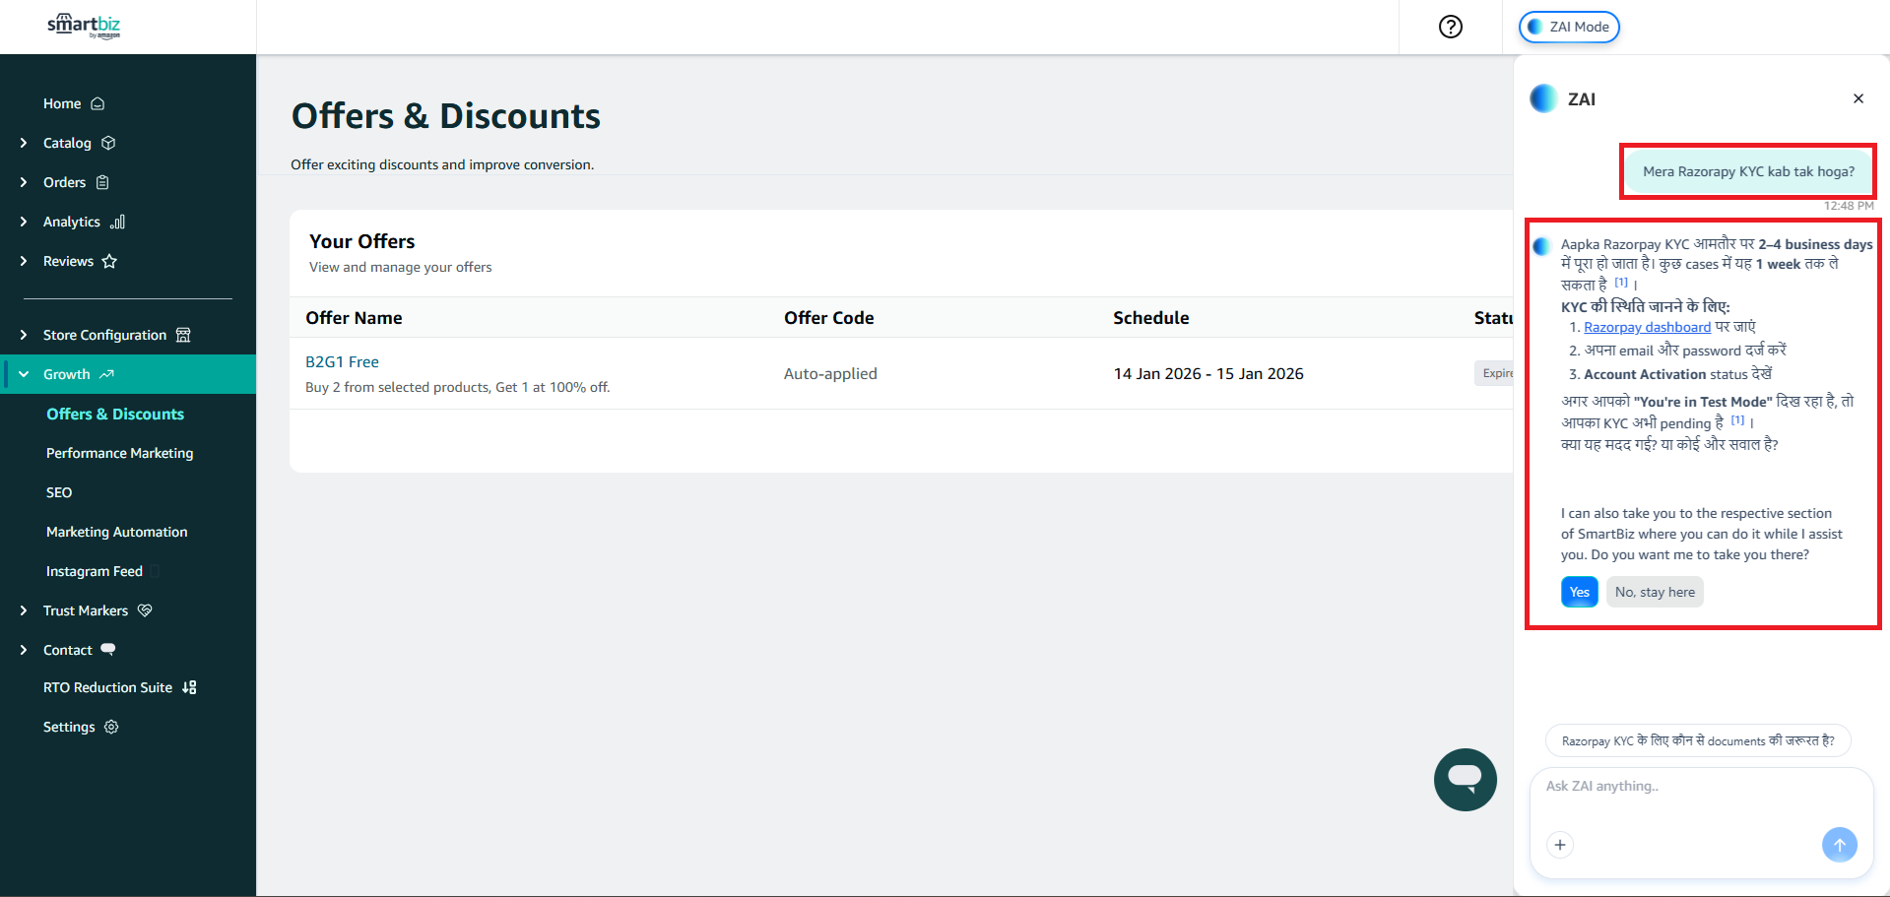Go to Home in the sidebar

(62, 103)
